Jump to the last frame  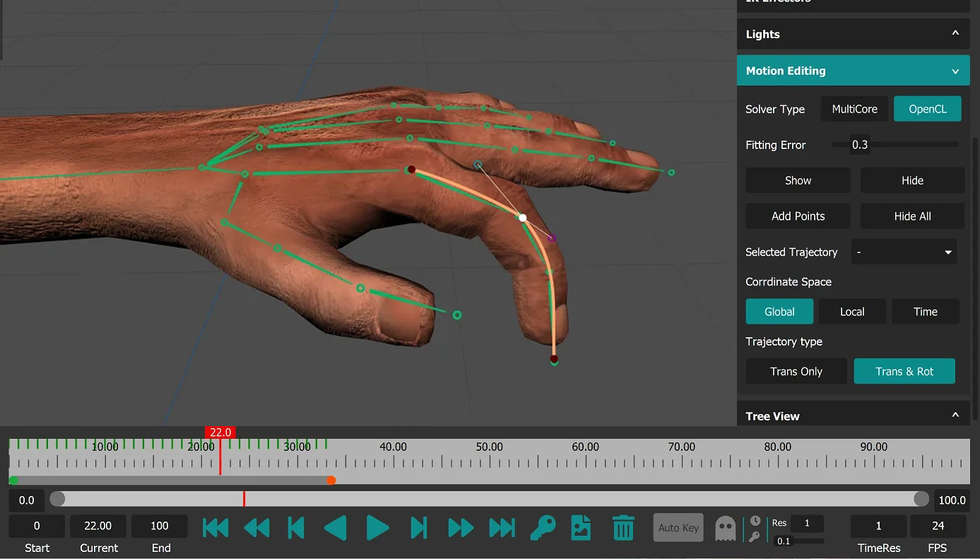[502, 528]
